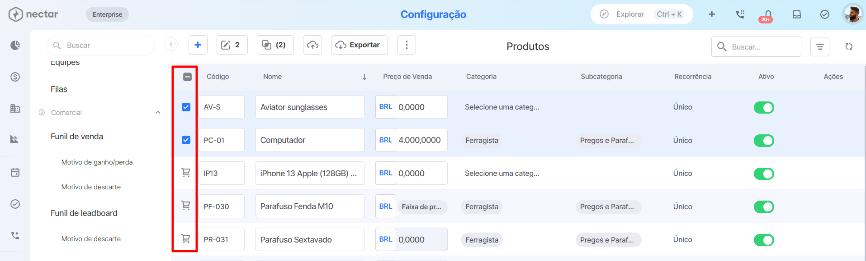Collapse the sidebar with the chevron button
The height and width of the screenshot is (261, 866).
point(171,44)
